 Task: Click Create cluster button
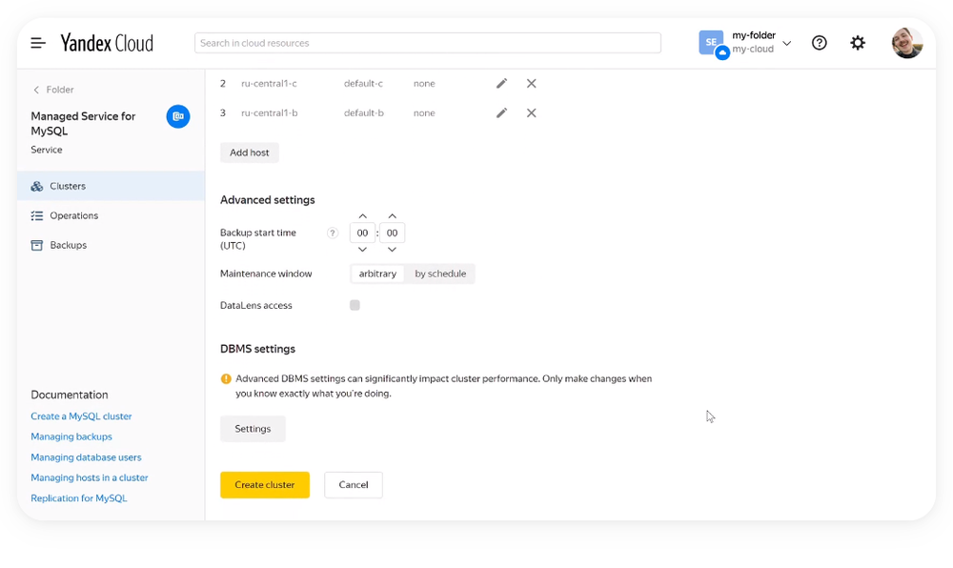point(265,485)
